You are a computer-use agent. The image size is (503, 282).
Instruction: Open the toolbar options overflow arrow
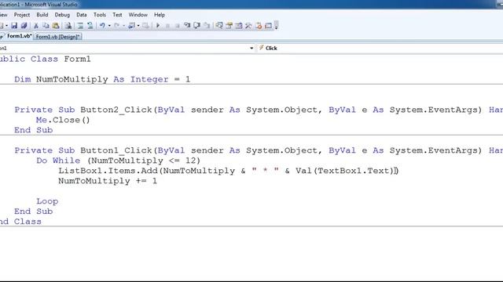click(276, 26)
